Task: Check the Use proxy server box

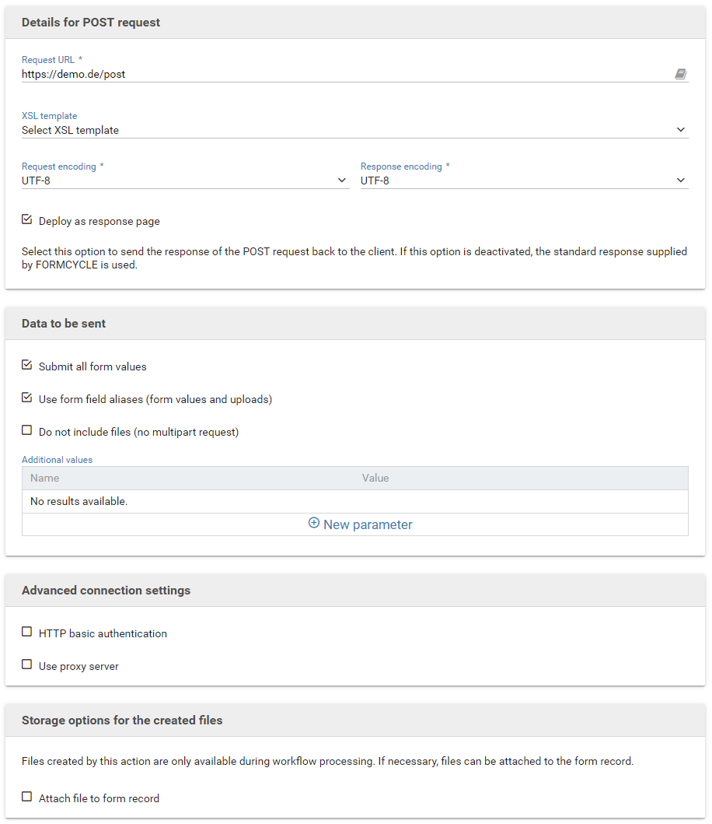Action: (26, 664)
